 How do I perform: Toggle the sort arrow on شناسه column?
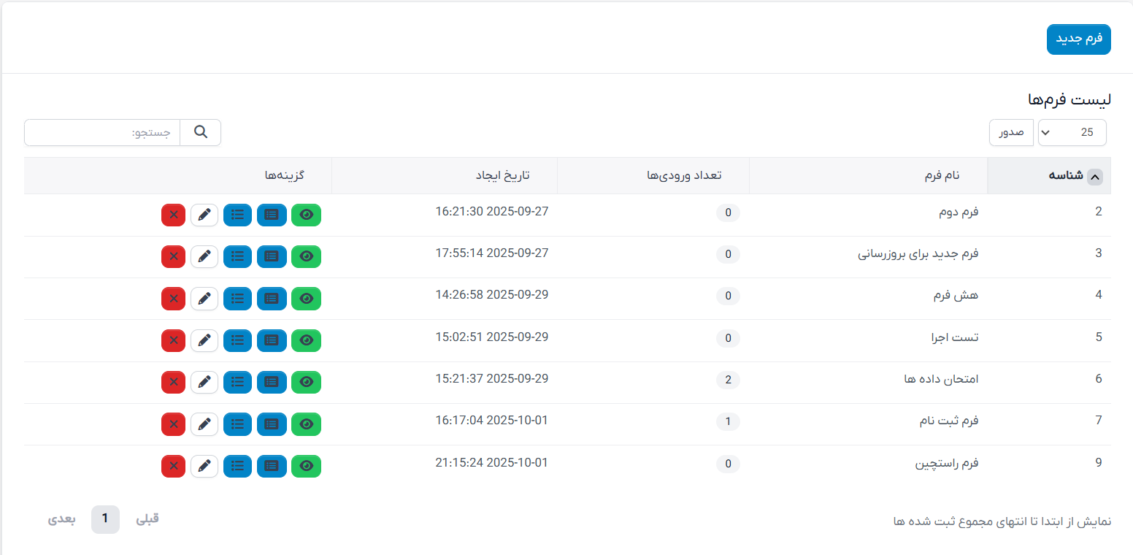(x=1094, y=176)
